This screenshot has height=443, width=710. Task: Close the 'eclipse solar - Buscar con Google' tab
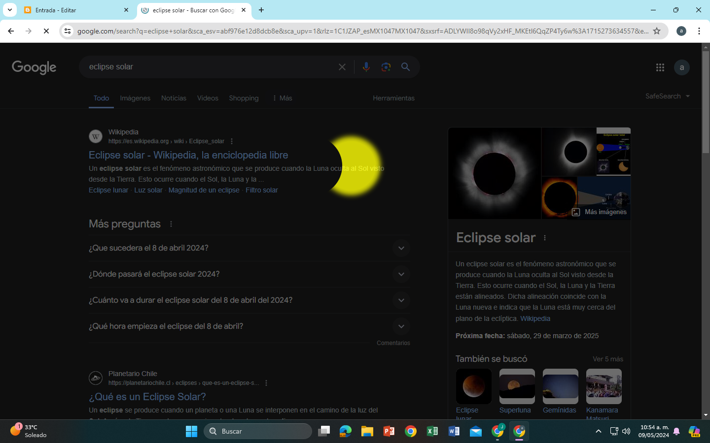(x=244, y=10)
